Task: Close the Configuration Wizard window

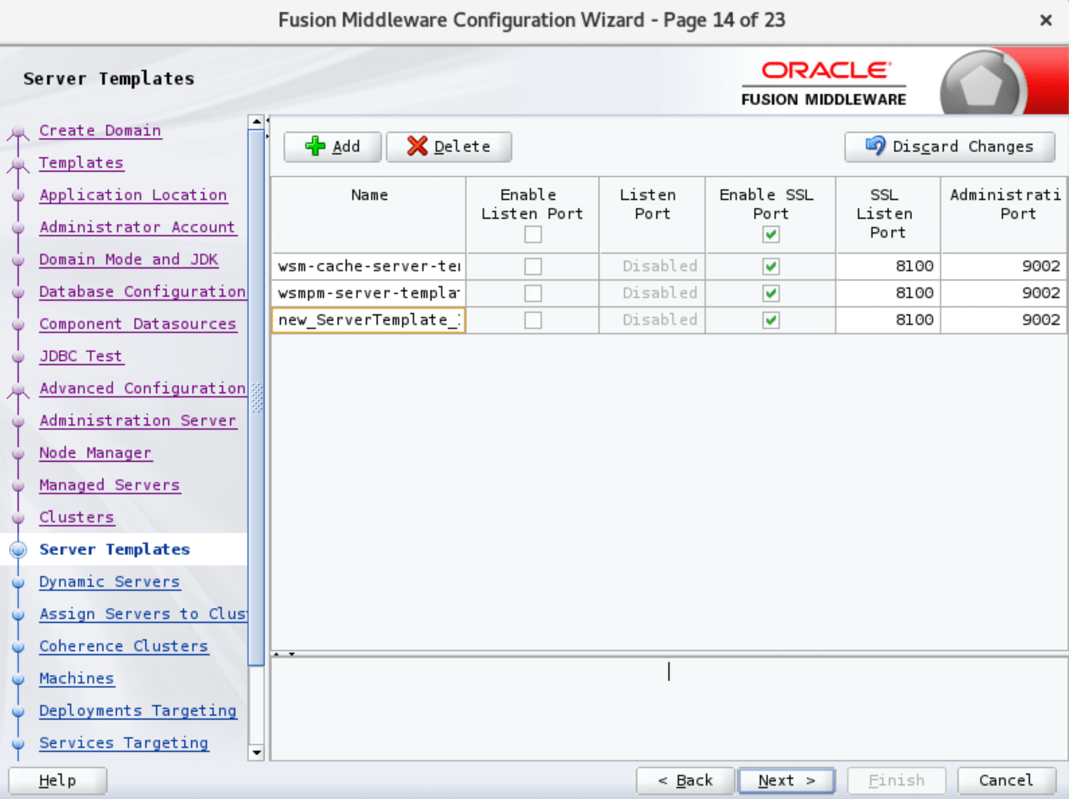Action: coord(1045,20)
